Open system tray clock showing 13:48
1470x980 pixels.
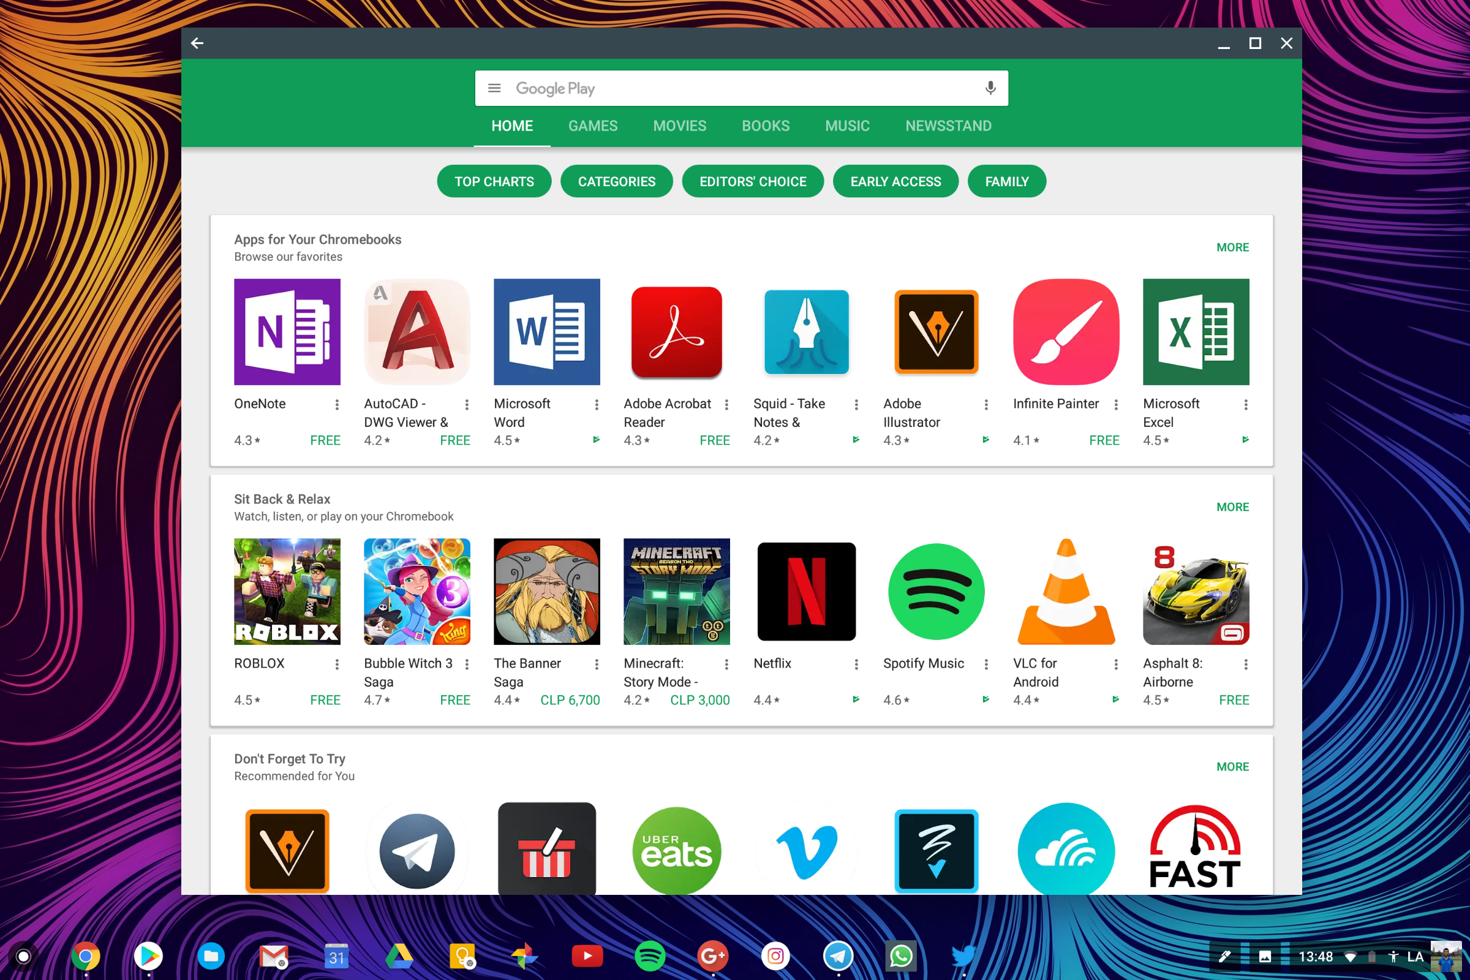1316,957
